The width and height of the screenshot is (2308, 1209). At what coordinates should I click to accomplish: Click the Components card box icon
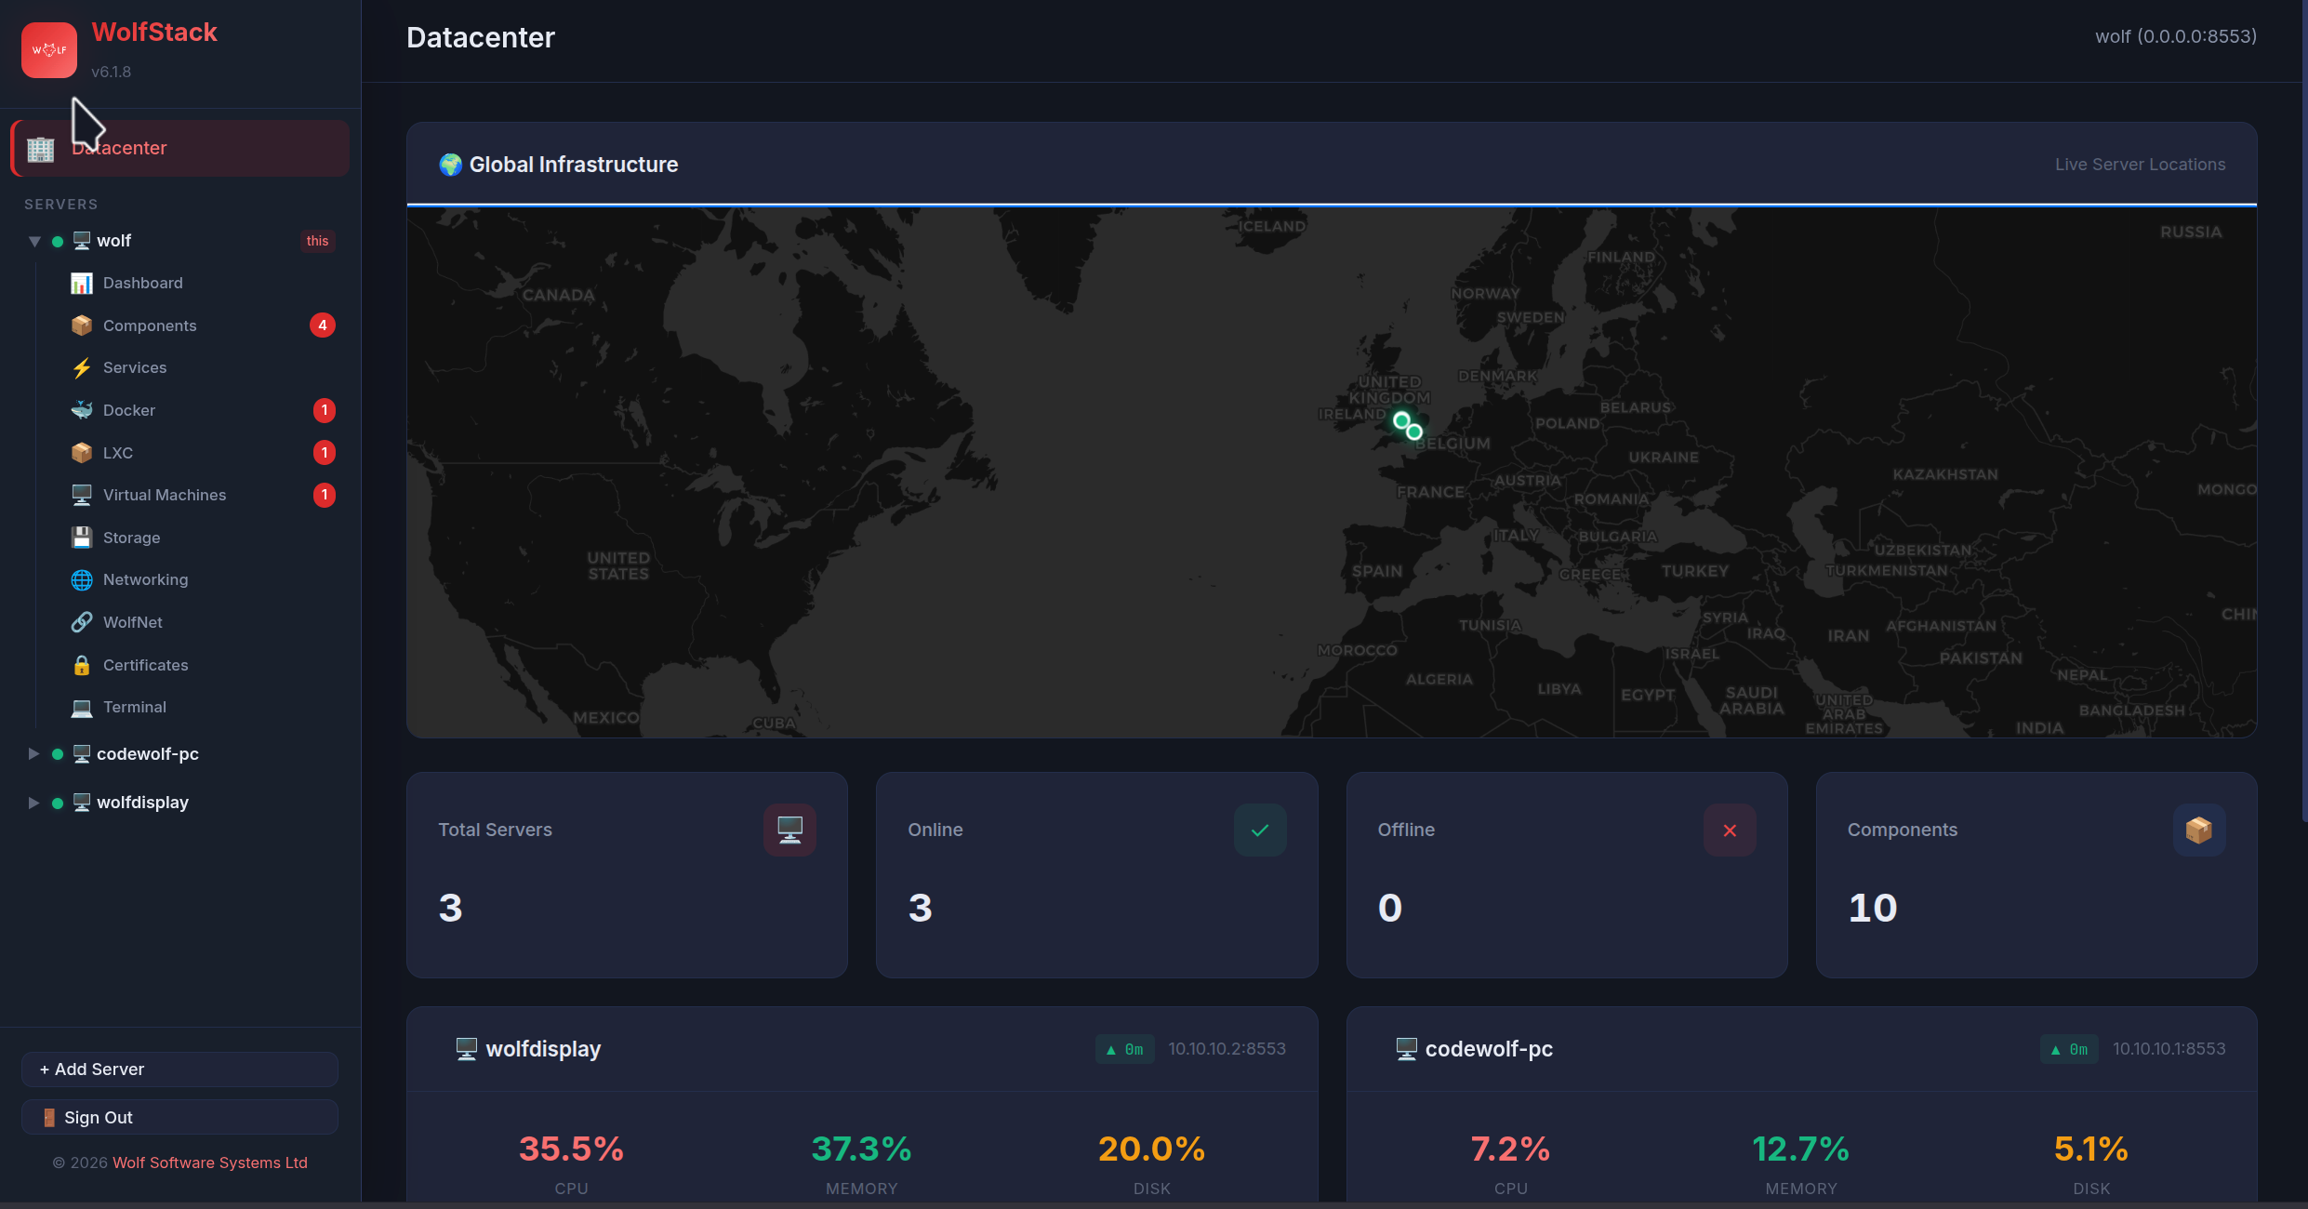click(2198, 830)
